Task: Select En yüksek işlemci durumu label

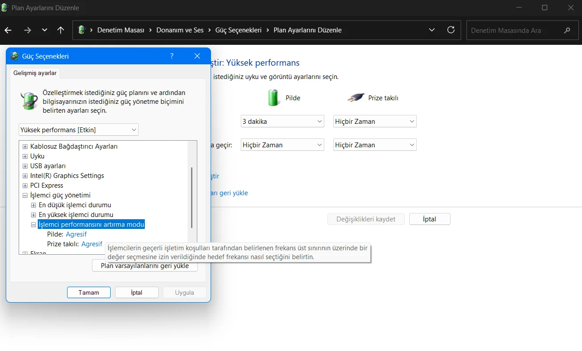Action: point(76,215)
